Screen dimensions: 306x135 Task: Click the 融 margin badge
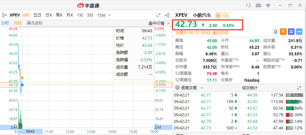pos(218,15)
